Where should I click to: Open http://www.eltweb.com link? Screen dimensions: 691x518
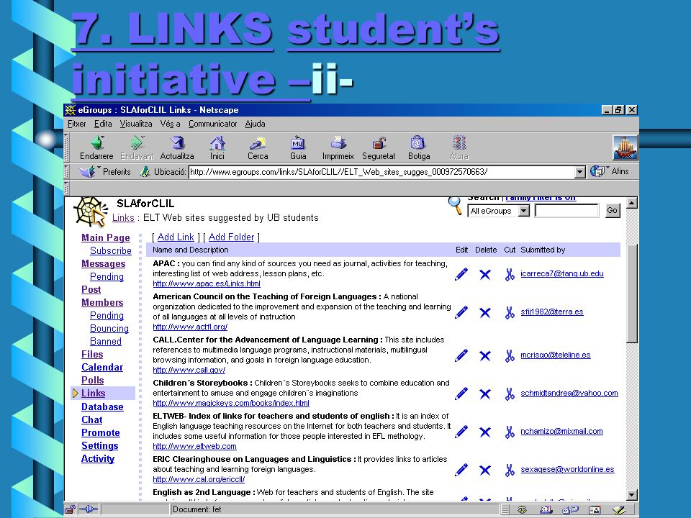point(195,446)
